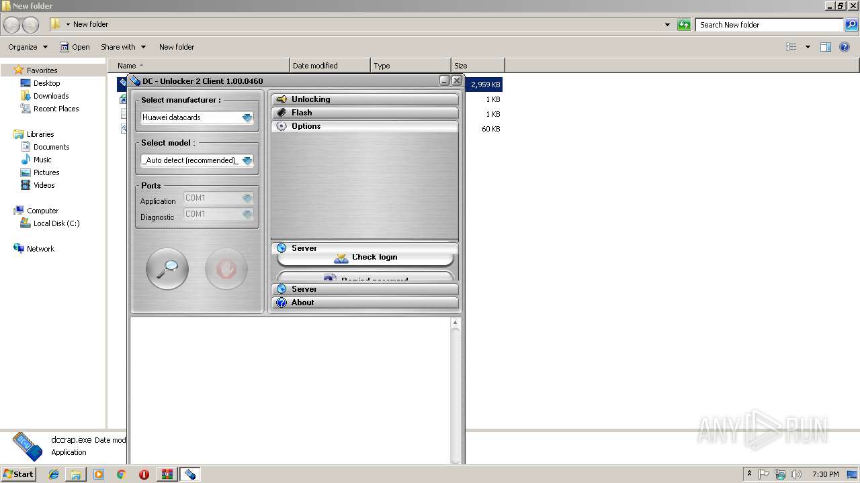The height and width of the screenshot is (483, 860).
Task: Click inside the DC-Unlocker log output area
Action: [x=290, y=390]
